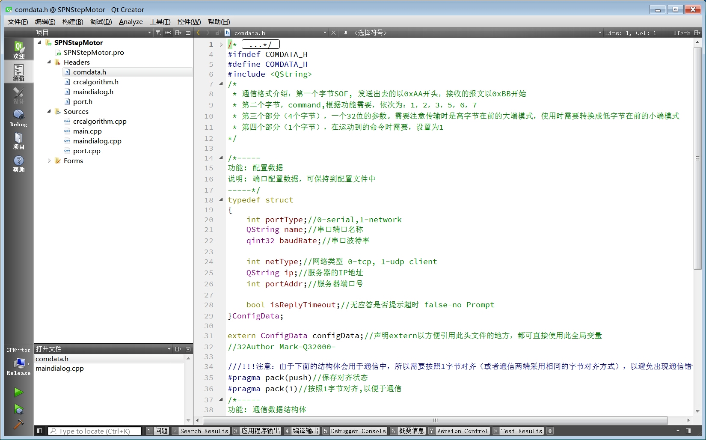Go back in editor navigation history
The image size is (706, 440).
pos(198,33)
